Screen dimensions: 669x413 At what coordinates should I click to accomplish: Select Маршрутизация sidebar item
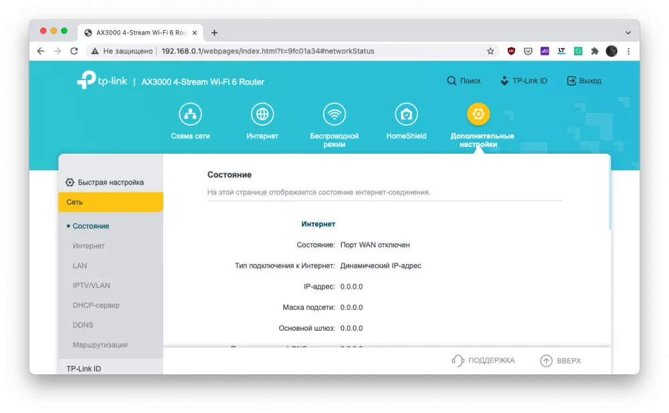tap(100, 345)
